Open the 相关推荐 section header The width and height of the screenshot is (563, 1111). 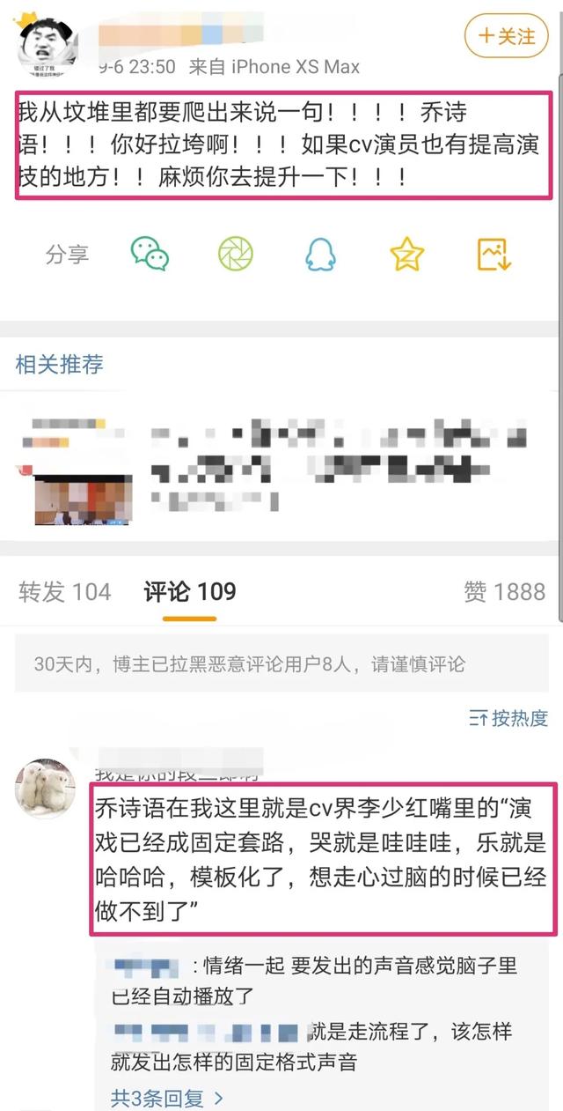(60, 364)
